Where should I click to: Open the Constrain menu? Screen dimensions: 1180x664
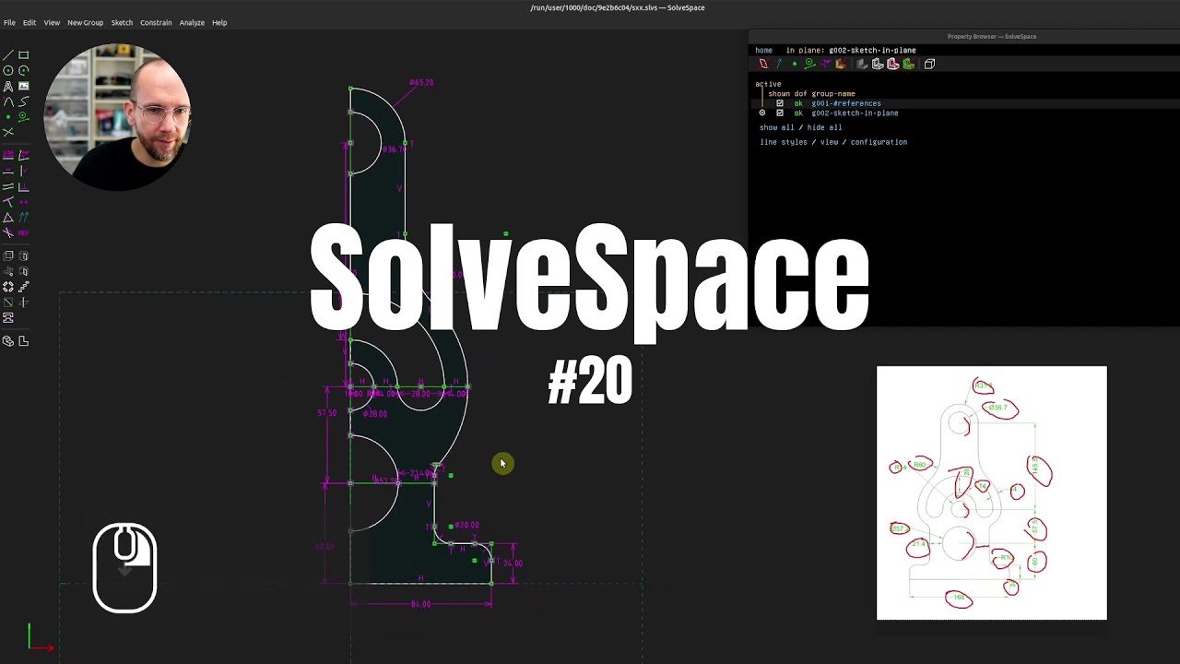pos(156,22)
